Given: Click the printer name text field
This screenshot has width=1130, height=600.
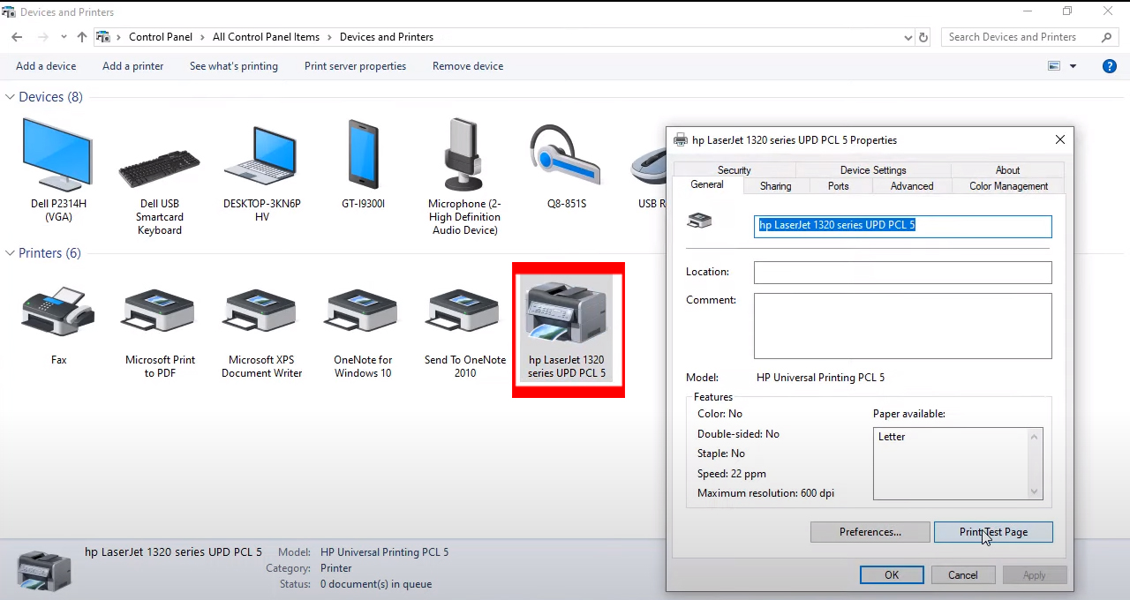Looking at the screenshot, I should (x=902, y=225).
